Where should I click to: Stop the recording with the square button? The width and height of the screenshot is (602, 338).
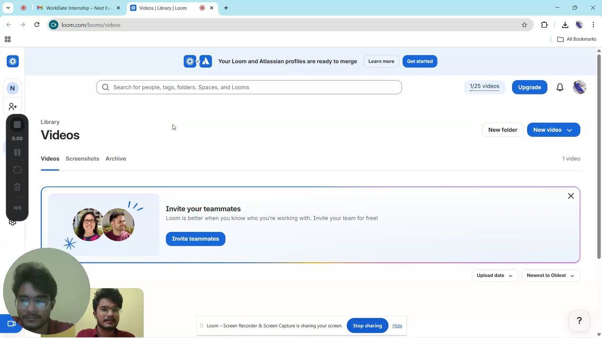pyautogui.click(x=17, y=124)
